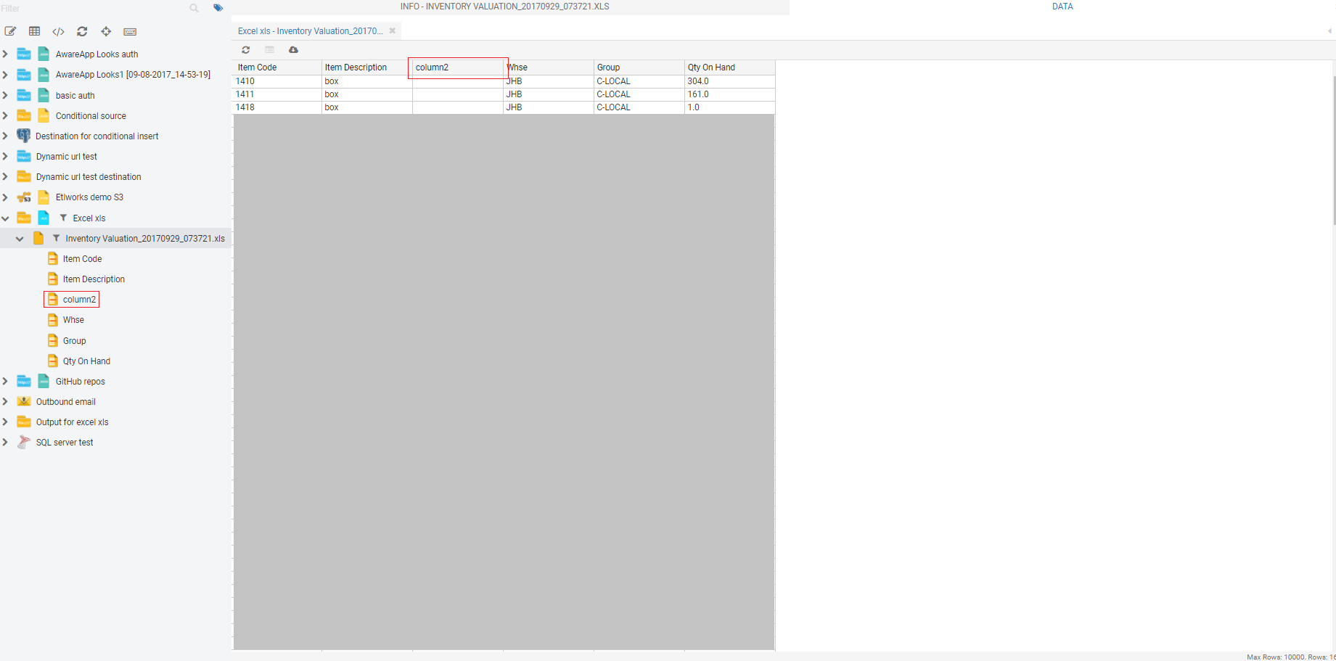Expand the Conditional source node
1336x661 pixels.
pos(5,115)
